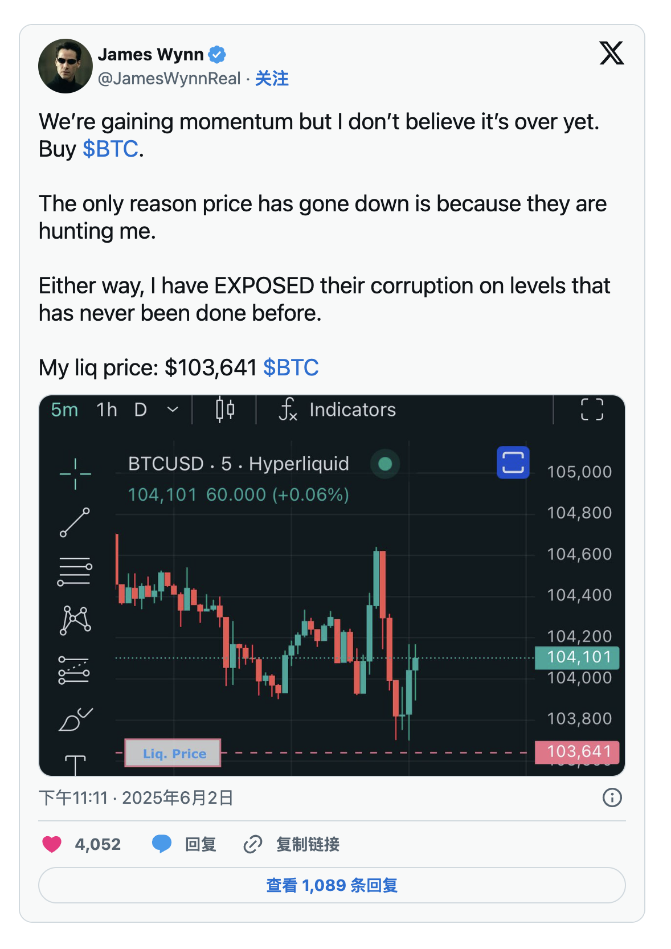Like the tweet with heart icon
Screen dimensions: 671x949
coord(52,844)
